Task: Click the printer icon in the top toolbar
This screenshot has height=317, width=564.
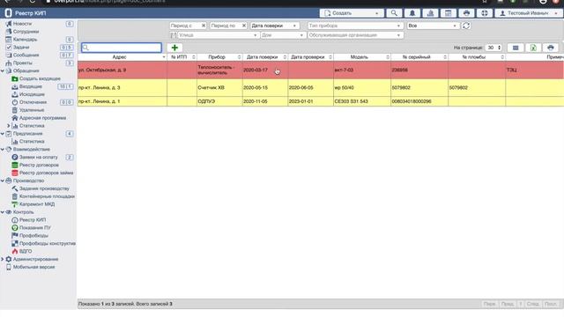Action: pyautogui.click(x=466, y=13)
